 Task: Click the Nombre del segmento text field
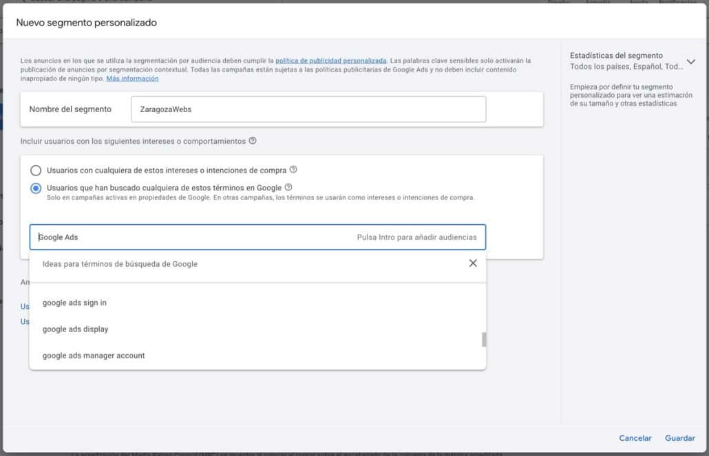(x=308, y=109)
